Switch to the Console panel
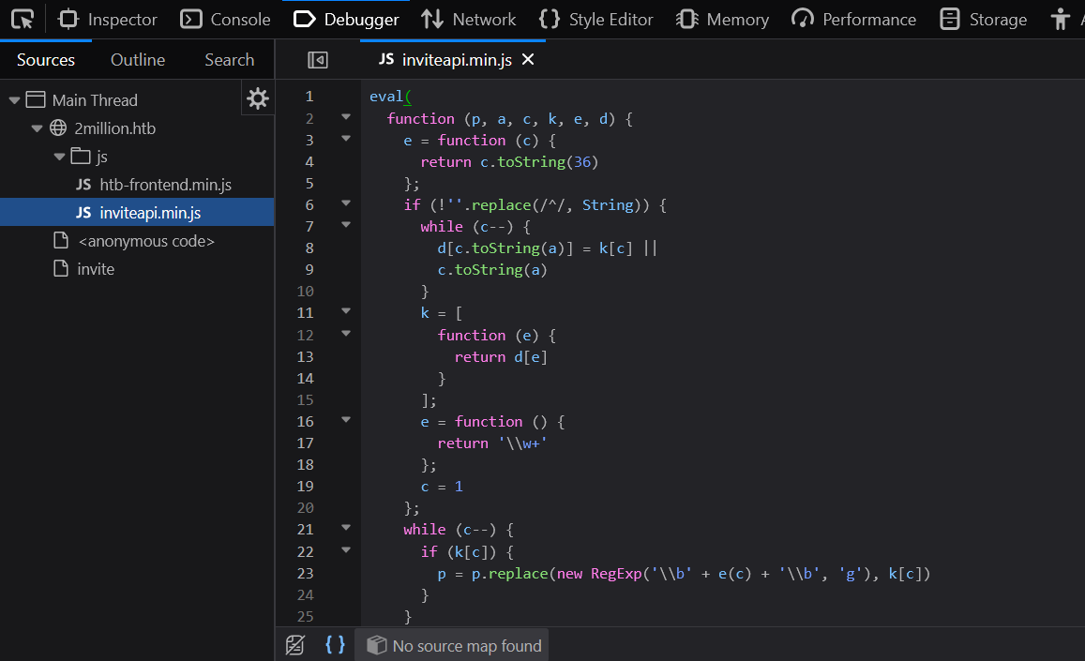 225,19
